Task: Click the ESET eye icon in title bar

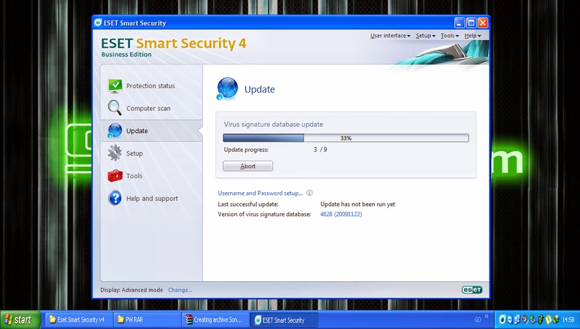Action: pyautogui.click(x=98, y=23)
